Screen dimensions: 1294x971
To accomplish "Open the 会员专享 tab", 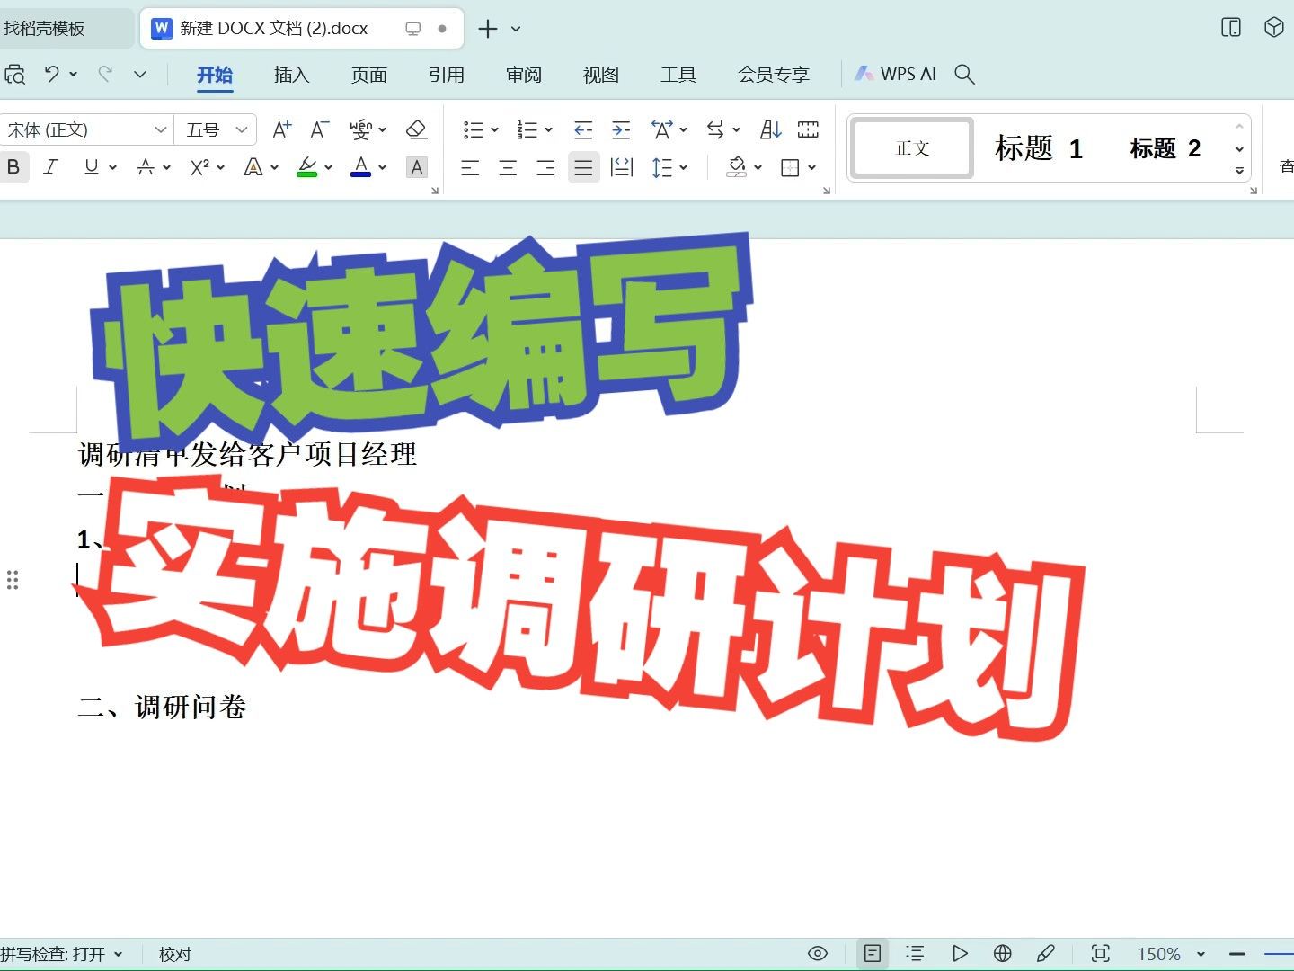I will (773, 75).
